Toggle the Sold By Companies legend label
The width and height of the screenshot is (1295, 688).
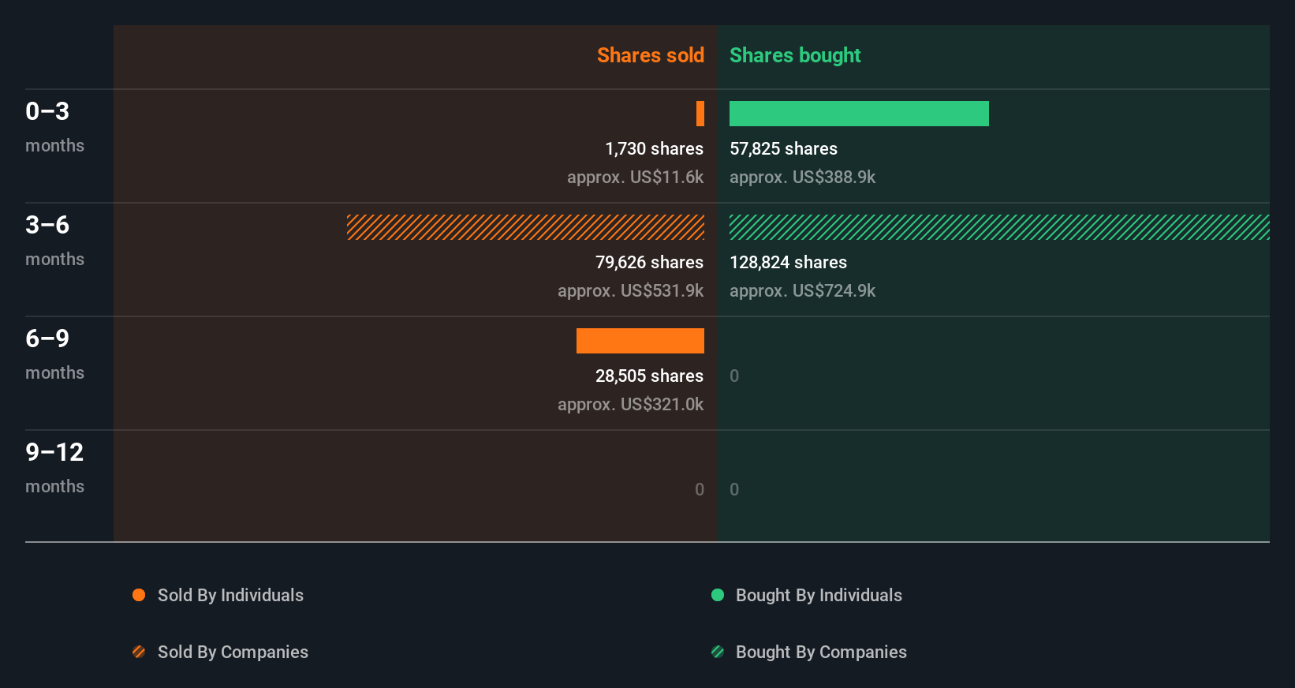pos(233,652)
